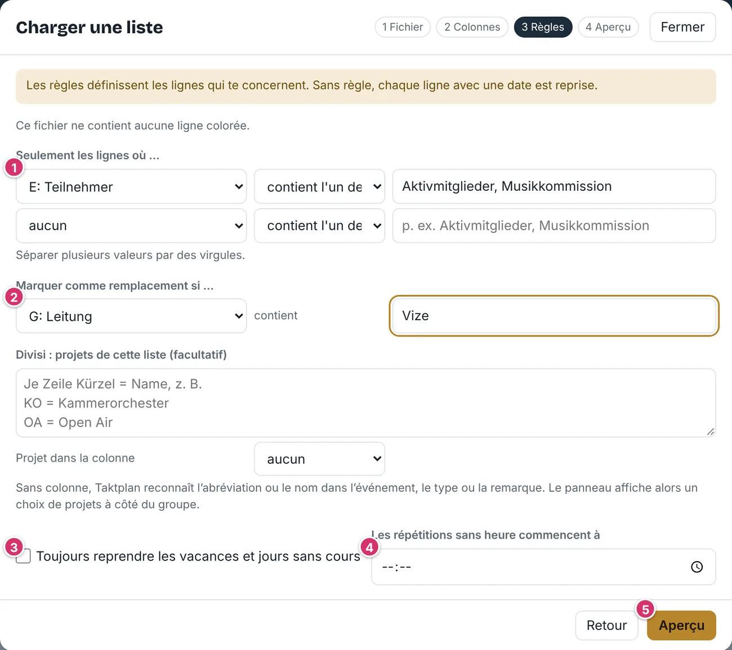This screenshot has width=732, height=650.
Task: Go to step "1 Fichier"
Action: coord(403,27)
